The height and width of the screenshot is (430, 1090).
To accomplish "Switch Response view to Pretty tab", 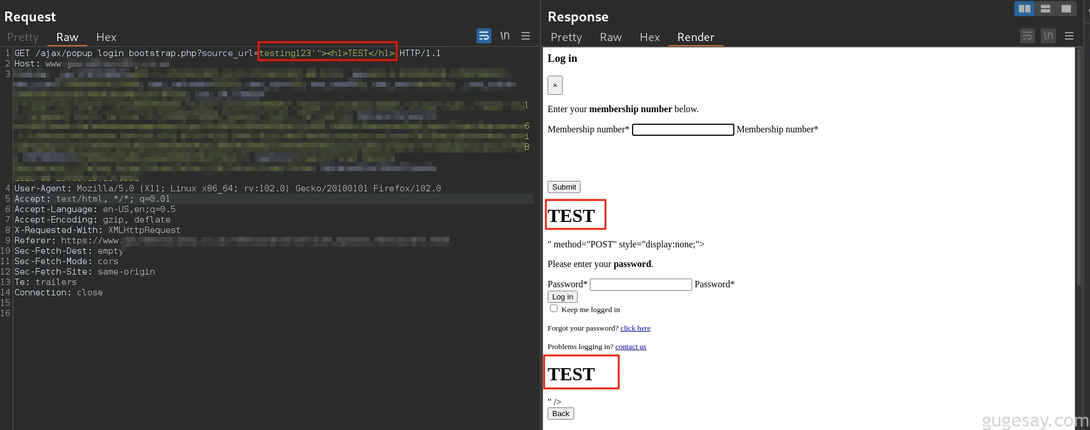I will tap(566, 37).
